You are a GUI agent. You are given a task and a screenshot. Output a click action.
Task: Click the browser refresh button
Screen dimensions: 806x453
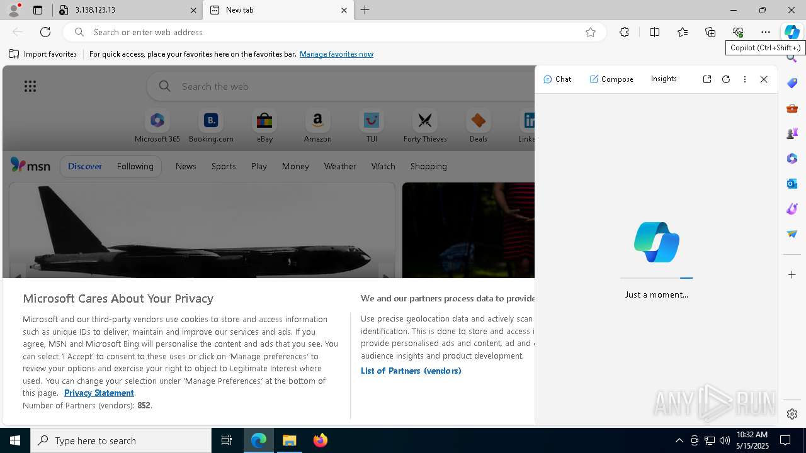[45, 32]
